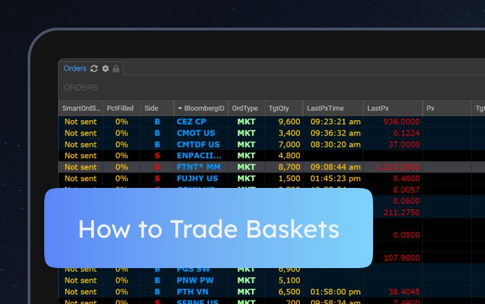
Task: Click the How to Trade Baskets banner
Action: [x=209, y=228]
